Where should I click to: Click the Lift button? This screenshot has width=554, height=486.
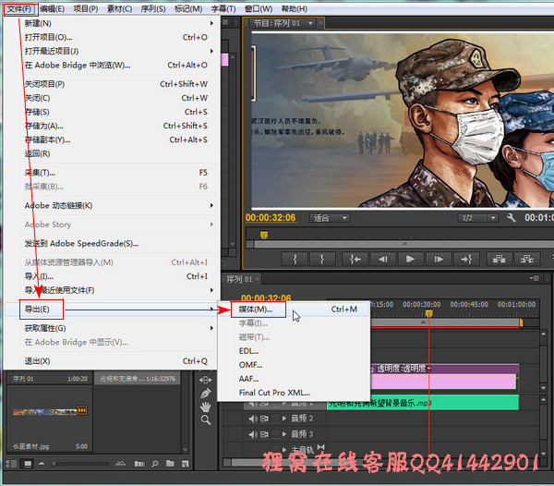499,260
